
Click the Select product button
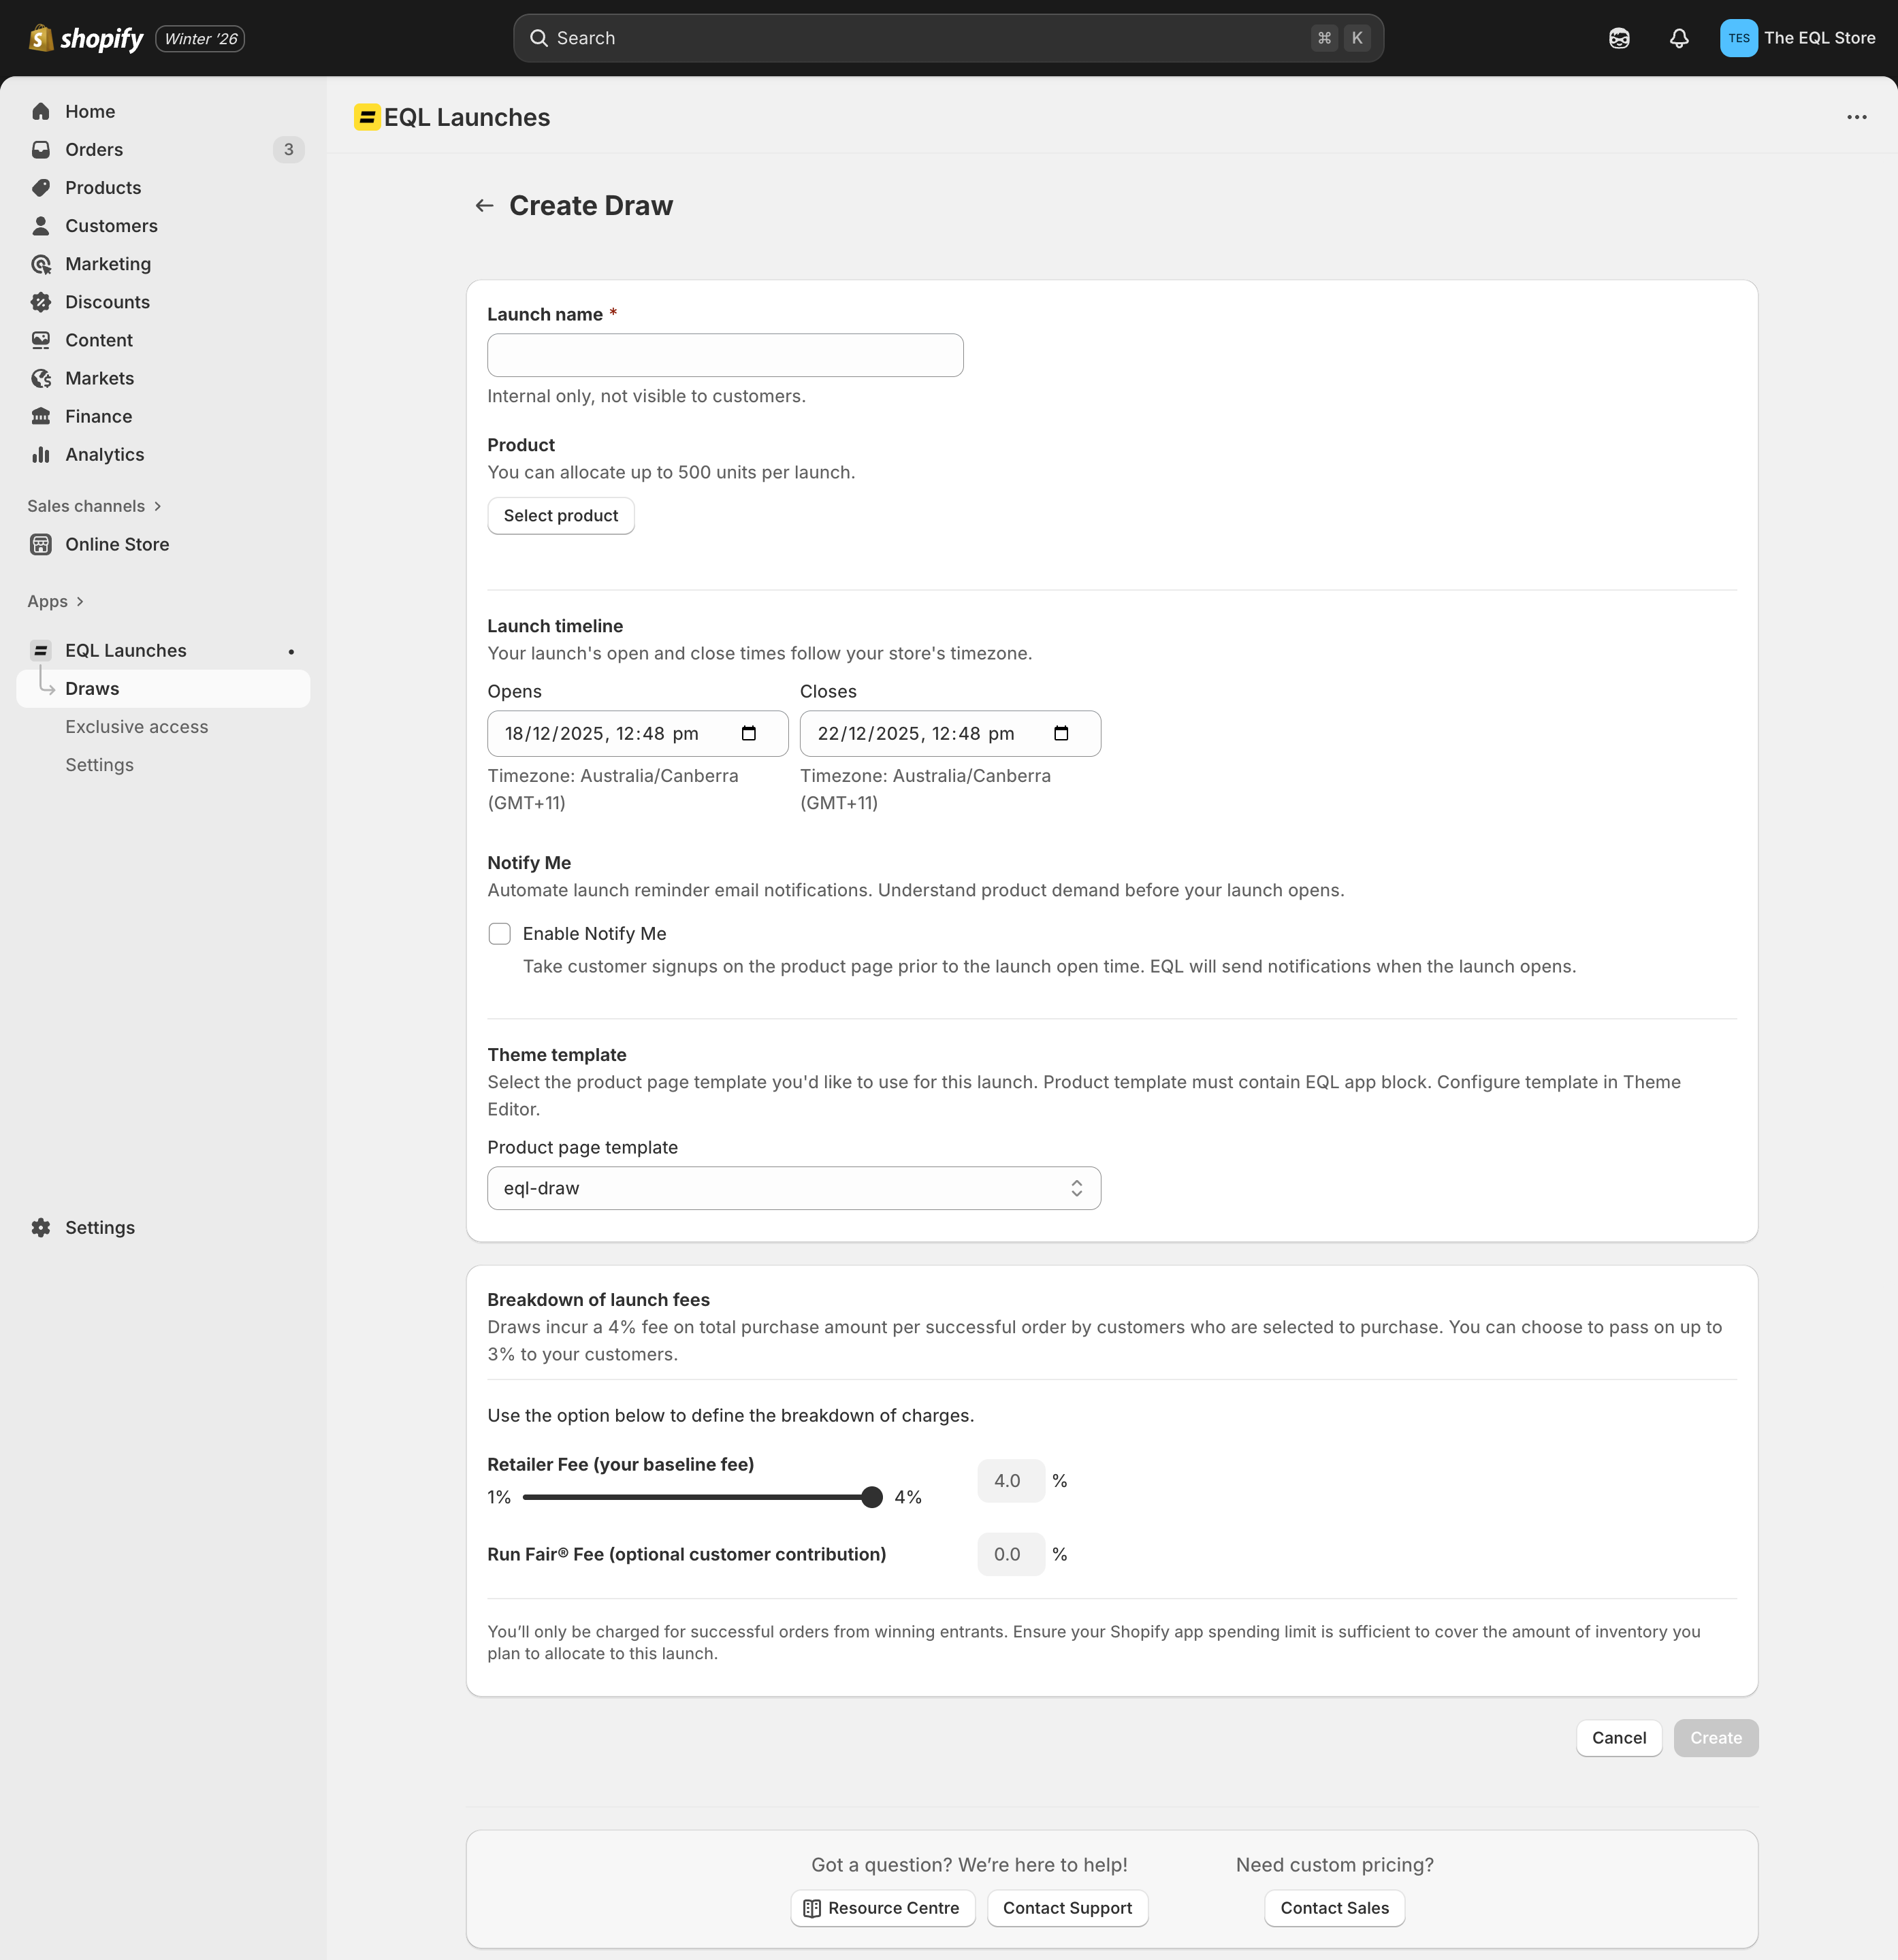click(560, 515)
